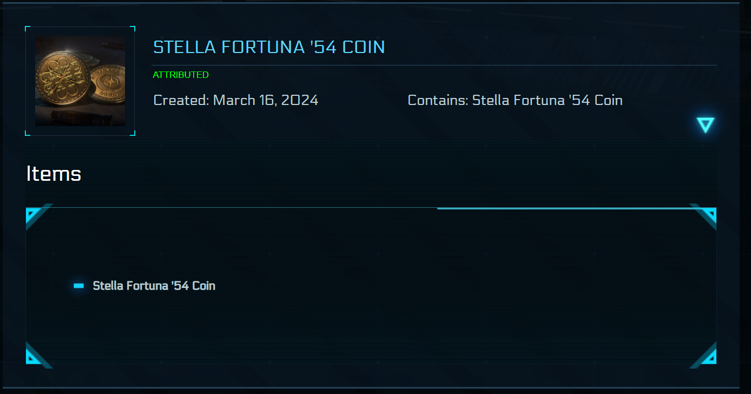Click the dark vertical strip at far right edge
This screenshot has height=394, width=751.
745,195
